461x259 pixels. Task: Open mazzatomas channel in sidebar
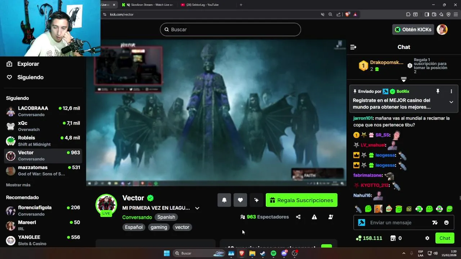(x=43, y=171)
